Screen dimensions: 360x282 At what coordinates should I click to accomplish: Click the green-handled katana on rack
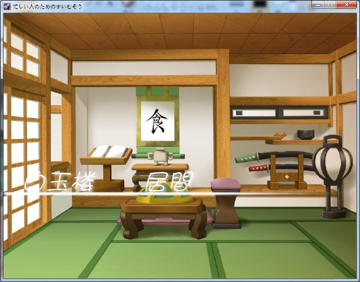click(273, 156)
